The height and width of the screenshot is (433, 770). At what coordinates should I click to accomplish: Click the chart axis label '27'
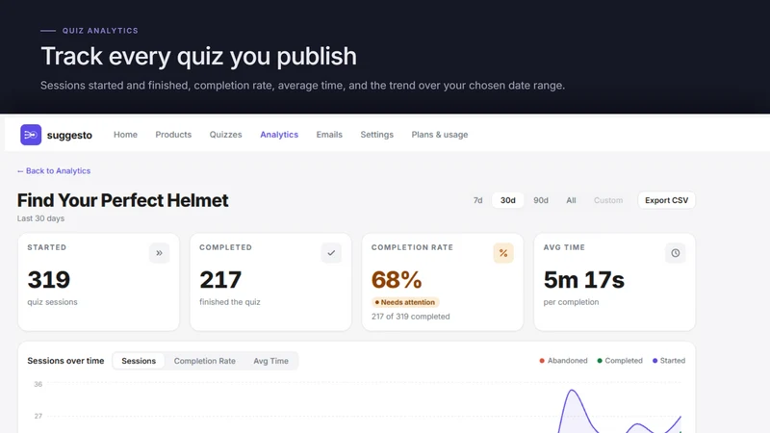click(38, 417)
